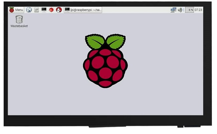Click the 07:23 clock
Image resolution: width=217 pixels, height=134 pixels.
(x=198, y=10)
